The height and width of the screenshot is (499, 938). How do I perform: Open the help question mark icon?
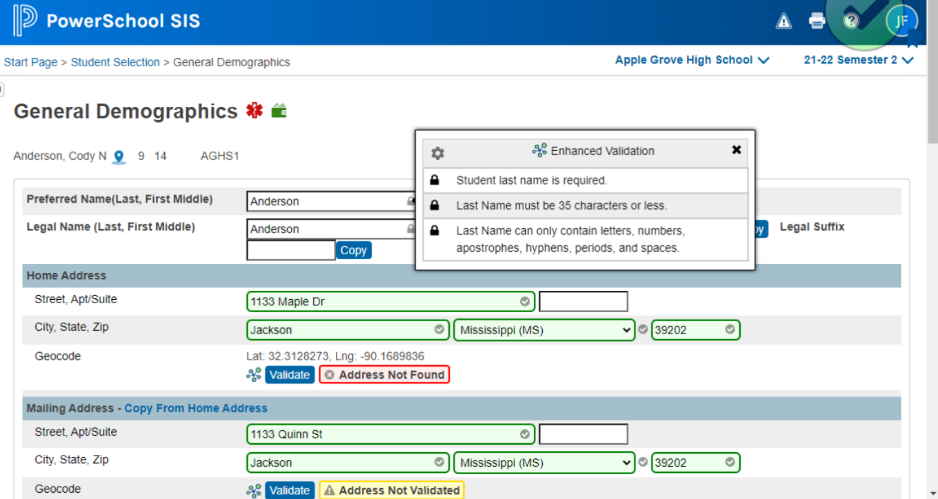tap(851, 21)
